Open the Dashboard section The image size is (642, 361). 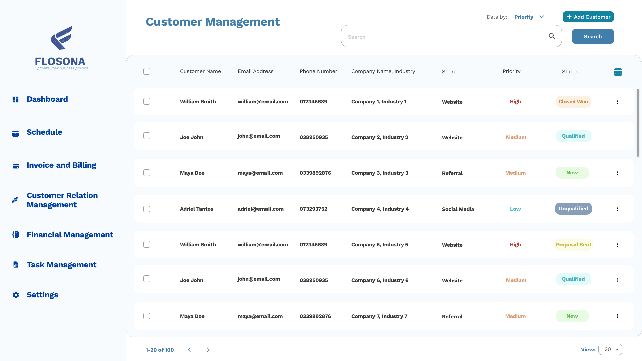pos(16,99)
